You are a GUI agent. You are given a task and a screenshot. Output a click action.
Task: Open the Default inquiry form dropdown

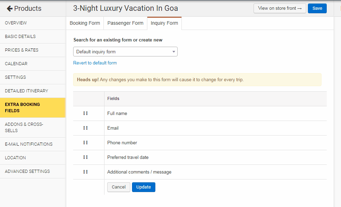tap(125, 52)
